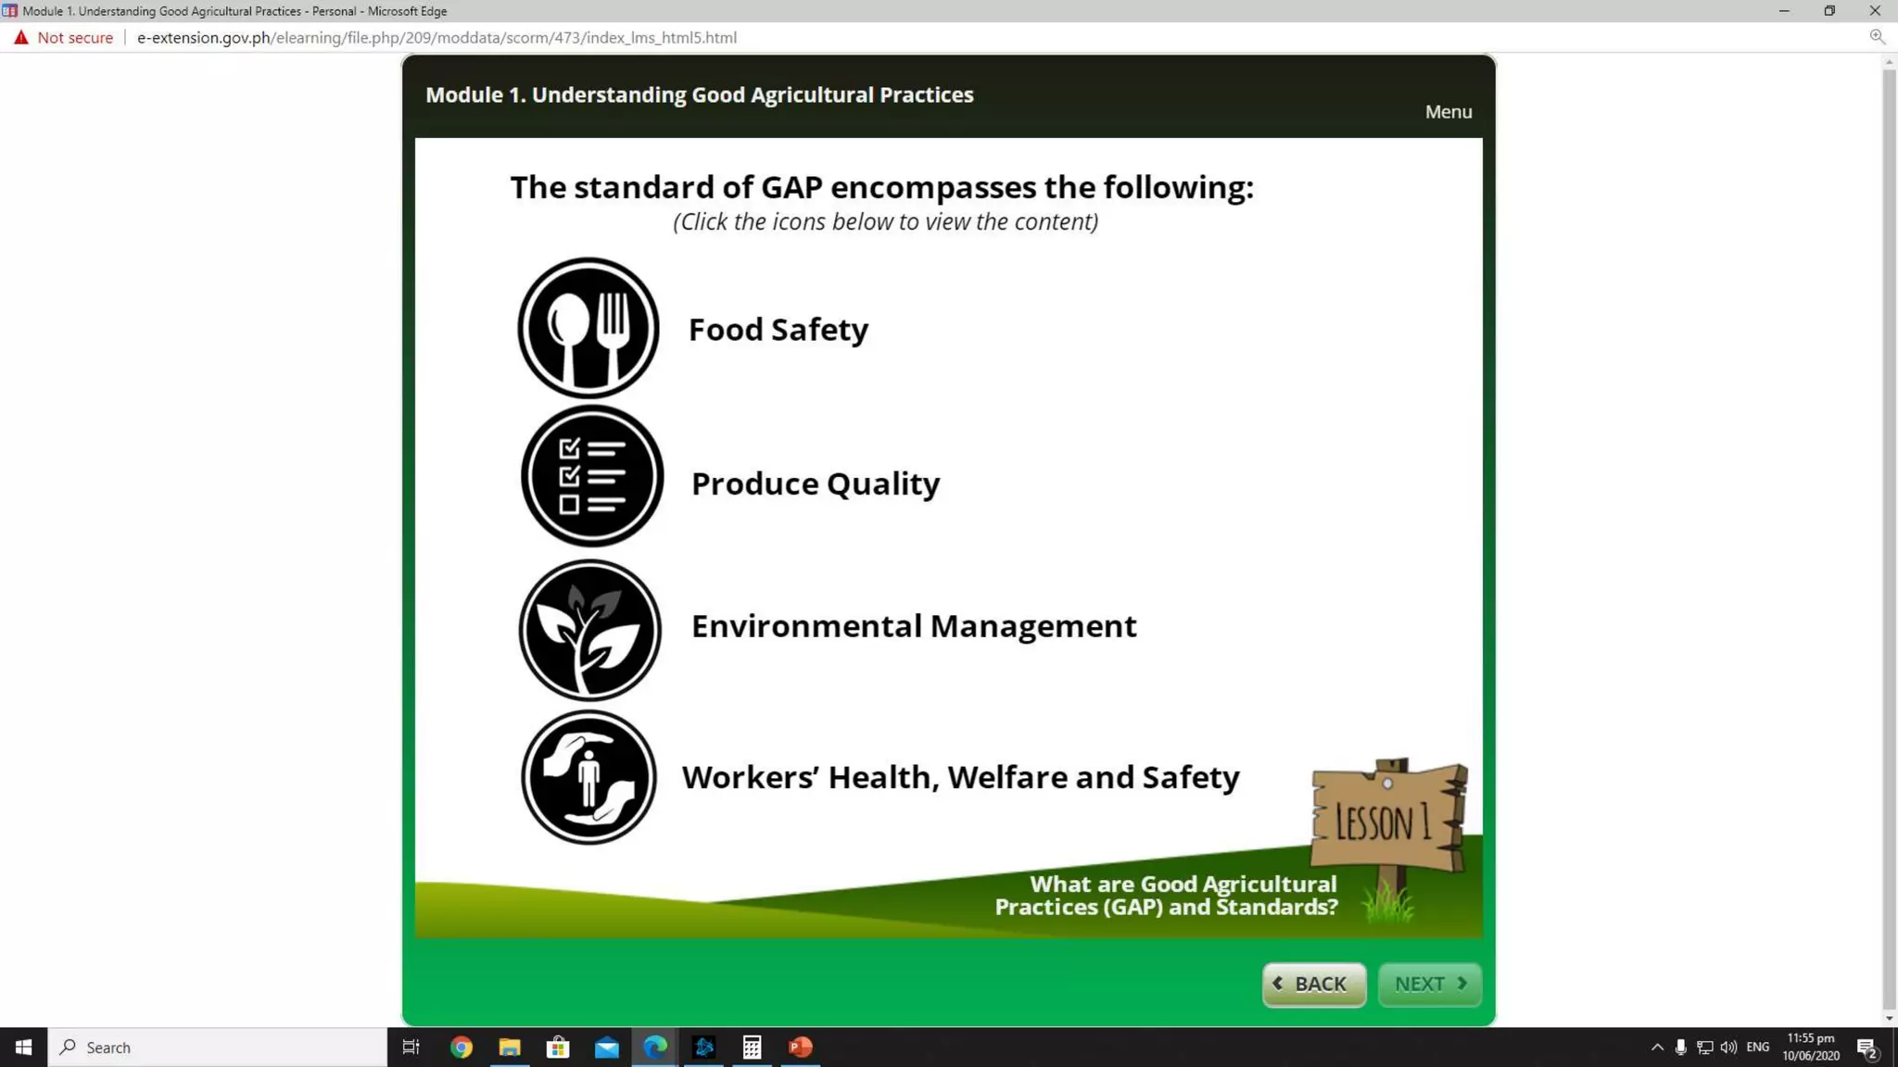Click the Workers' Health hands icon
The height and width of the screenshot is (1067, 1898).
588,777
